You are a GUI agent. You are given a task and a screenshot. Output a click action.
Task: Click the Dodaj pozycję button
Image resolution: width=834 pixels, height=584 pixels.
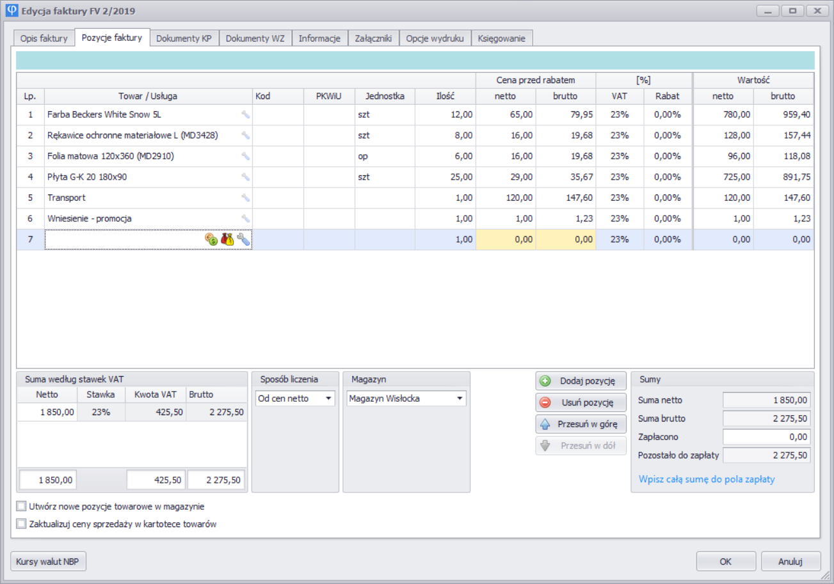[x=581, y=381]
